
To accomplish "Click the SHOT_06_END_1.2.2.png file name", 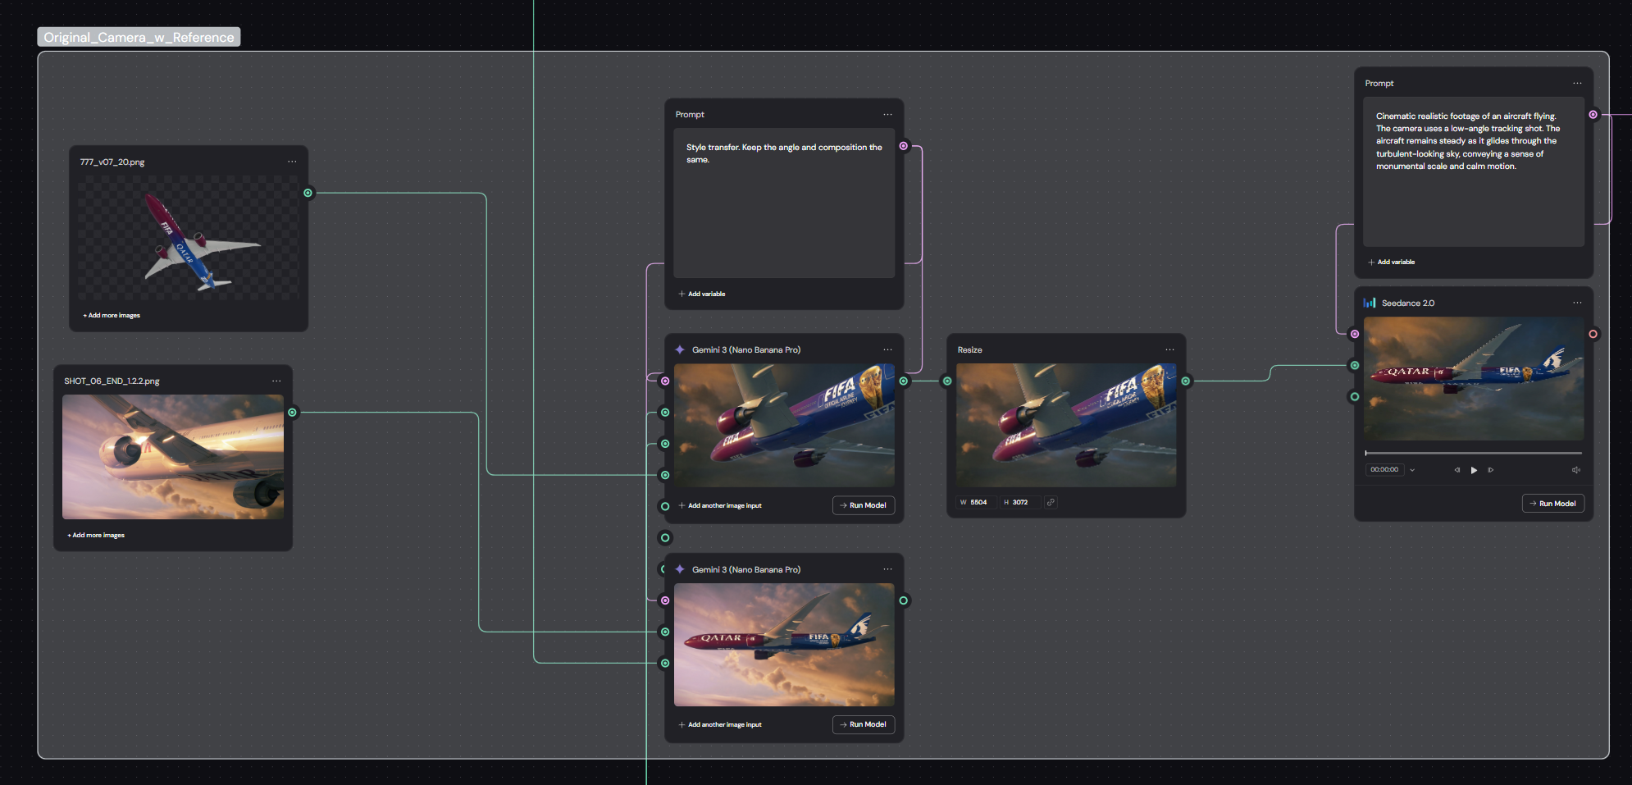I will pyautogui.click(x=112, y=381).
